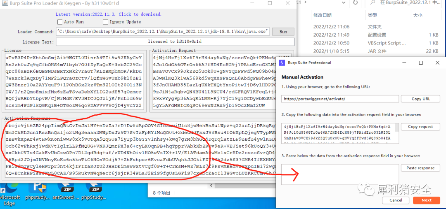Open the phpstudy installer desktop icon

coord(37,191)
